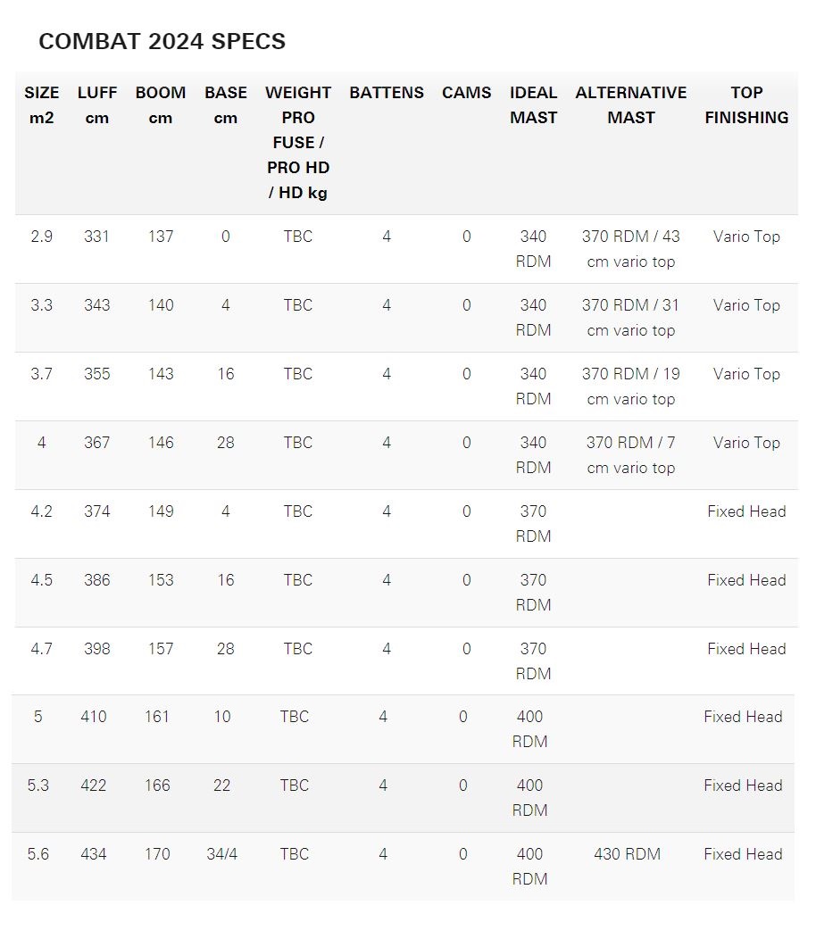Select the 2.9 size row cell
This screenshot has width=816, height=939.
coord(41,237)
